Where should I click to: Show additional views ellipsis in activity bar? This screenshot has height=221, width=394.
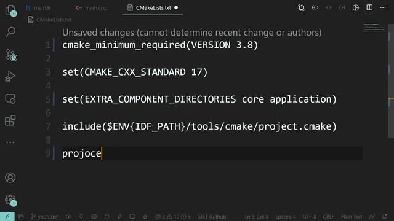click(10, 142)
